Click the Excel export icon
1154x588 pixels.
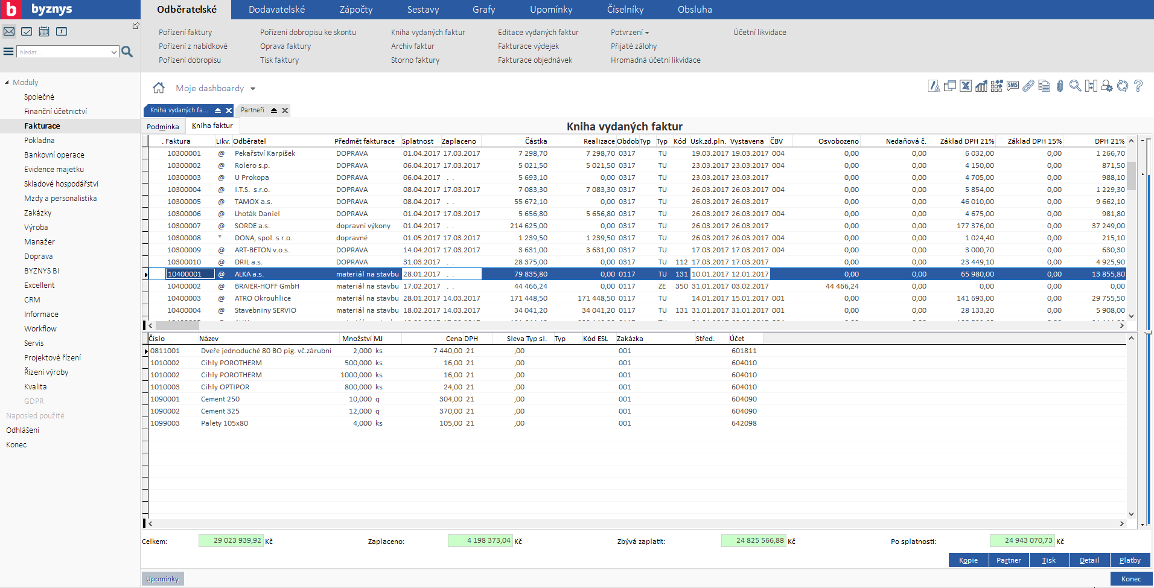pos(966,86)
